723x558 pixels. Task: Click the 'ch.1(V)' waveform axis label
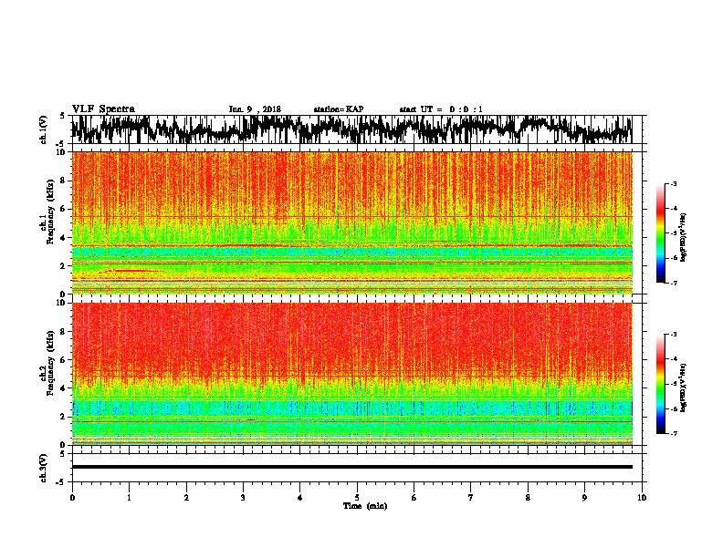(x=44, y=129)
